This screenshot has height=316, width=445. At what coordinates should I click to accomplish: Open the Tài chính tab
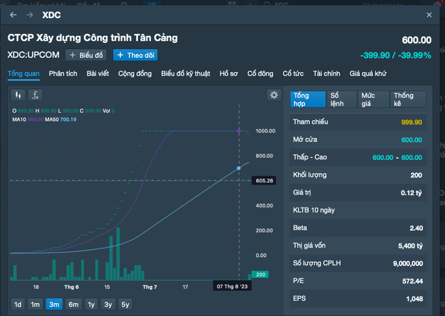pyautogui.click(x=327, y=73)
